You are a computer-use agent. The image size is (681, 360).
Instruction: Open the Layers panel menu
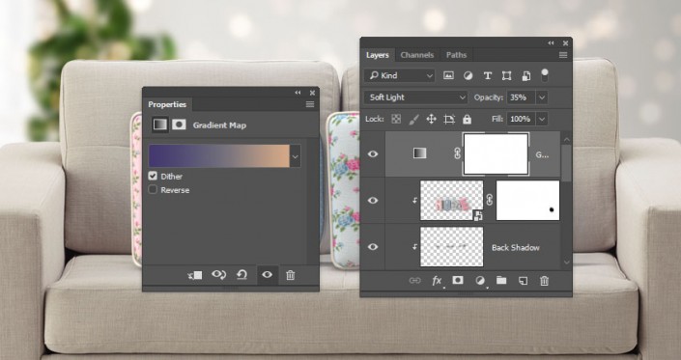tap(563, 55)
